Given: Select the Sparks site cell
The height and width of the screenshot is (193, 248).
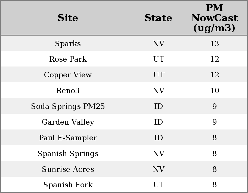Looking at the screenshot, I should pyautogui.click(x=68, y=43).
